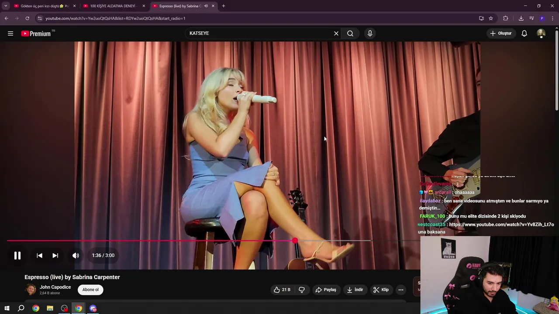
Task: Skip to previous video in playlist
Action: 39,256
